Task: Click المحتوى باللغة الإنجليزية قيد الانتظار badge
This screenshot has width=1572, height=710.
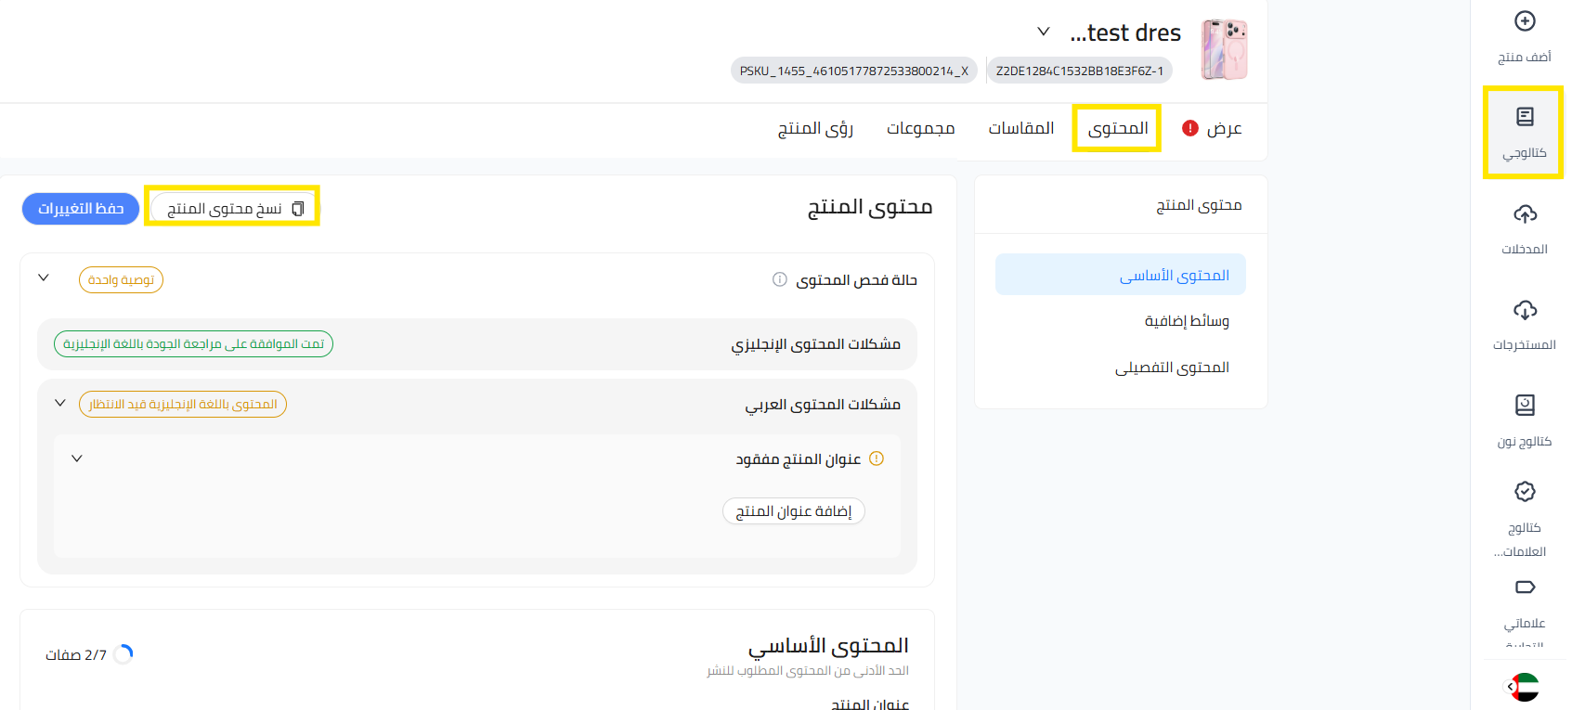Action: point(183,405)
